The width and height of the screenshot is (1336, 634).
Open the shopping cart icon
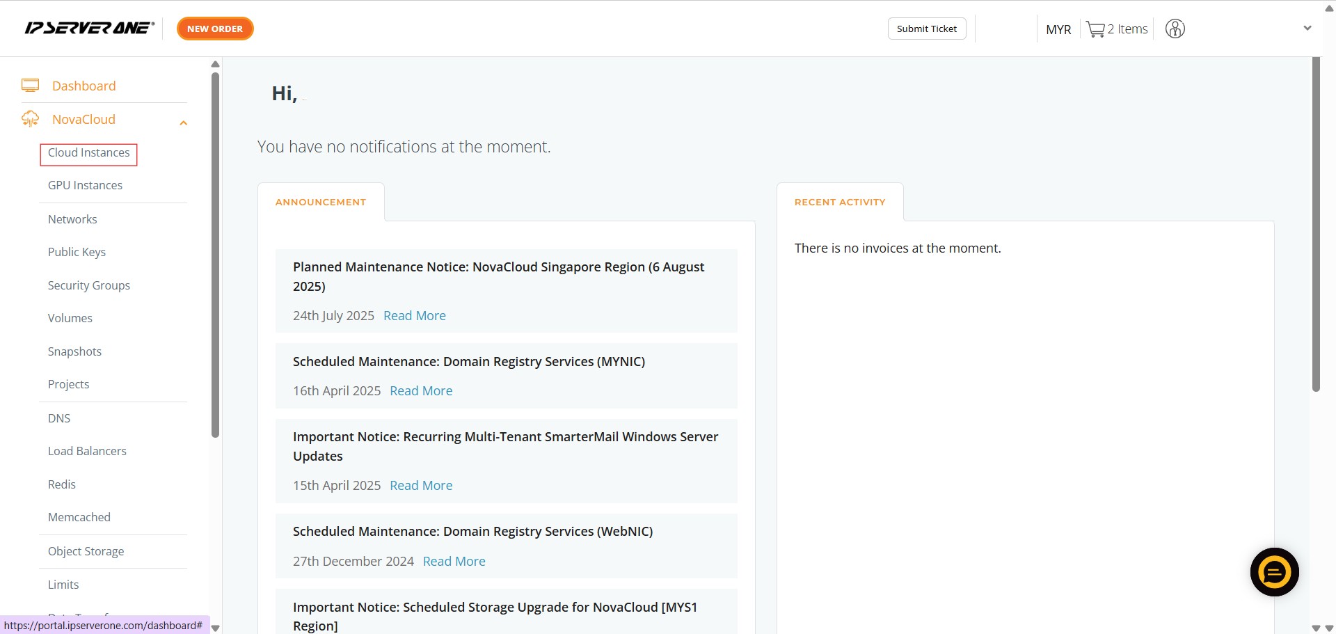[1095, 29]
